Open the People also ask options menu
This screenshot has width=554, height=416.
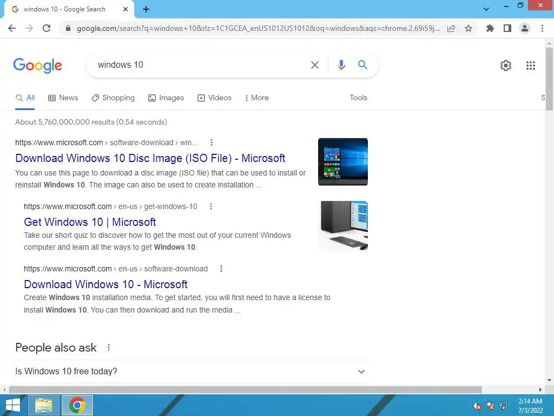[x=109, y=347]
